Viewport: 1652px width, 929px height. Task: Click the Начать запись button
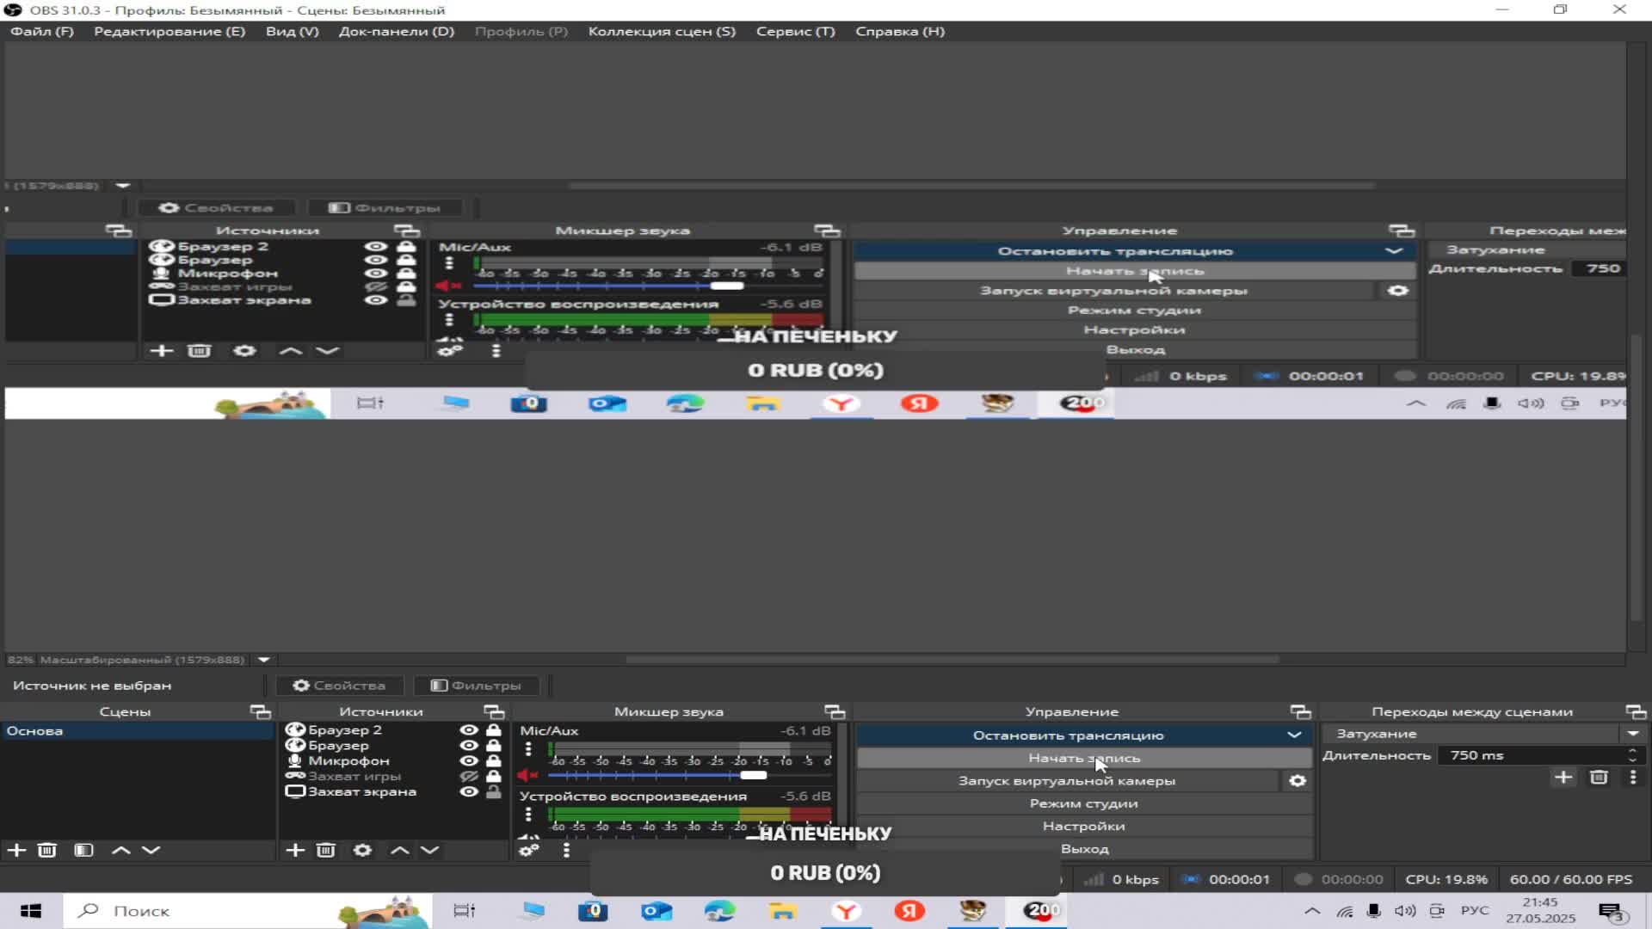point(1083,758)
